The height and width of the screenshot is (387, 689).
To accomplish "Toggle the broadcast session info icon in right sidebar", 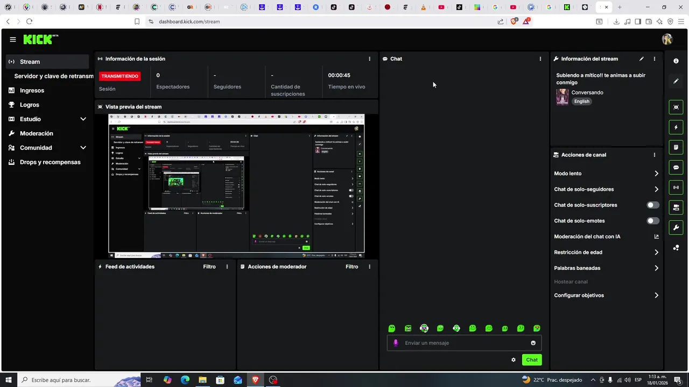I will (x=676, y=188).
